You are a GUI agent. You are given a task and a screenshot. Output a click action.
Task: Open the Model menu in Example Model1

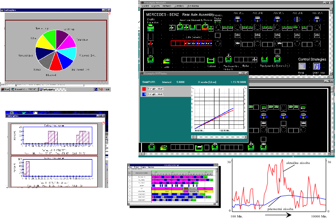(x=145, y=6)
